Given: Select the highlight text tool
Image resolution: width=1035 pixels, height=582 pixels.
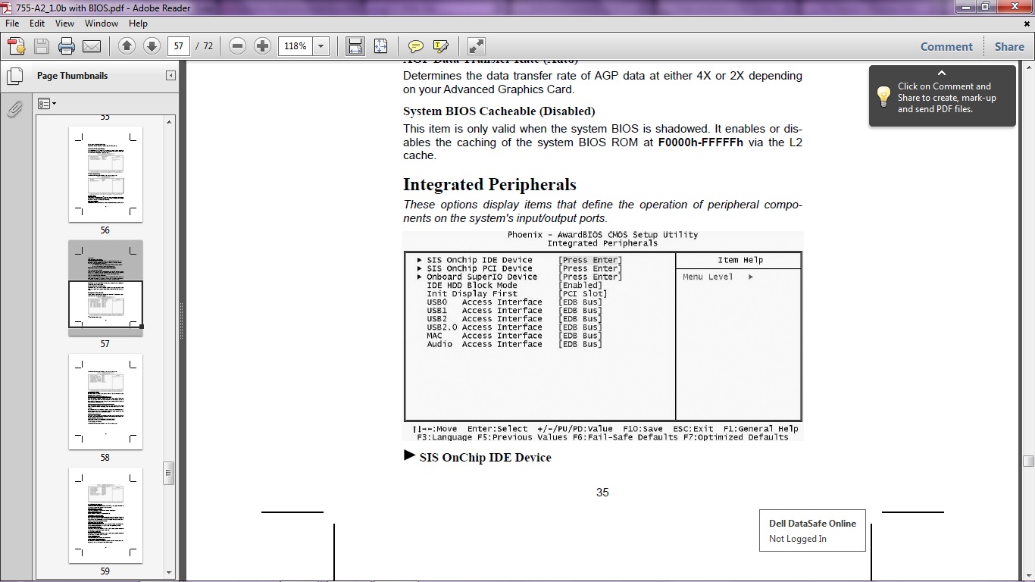Looking at the screenshot, I should pos(440,46).
